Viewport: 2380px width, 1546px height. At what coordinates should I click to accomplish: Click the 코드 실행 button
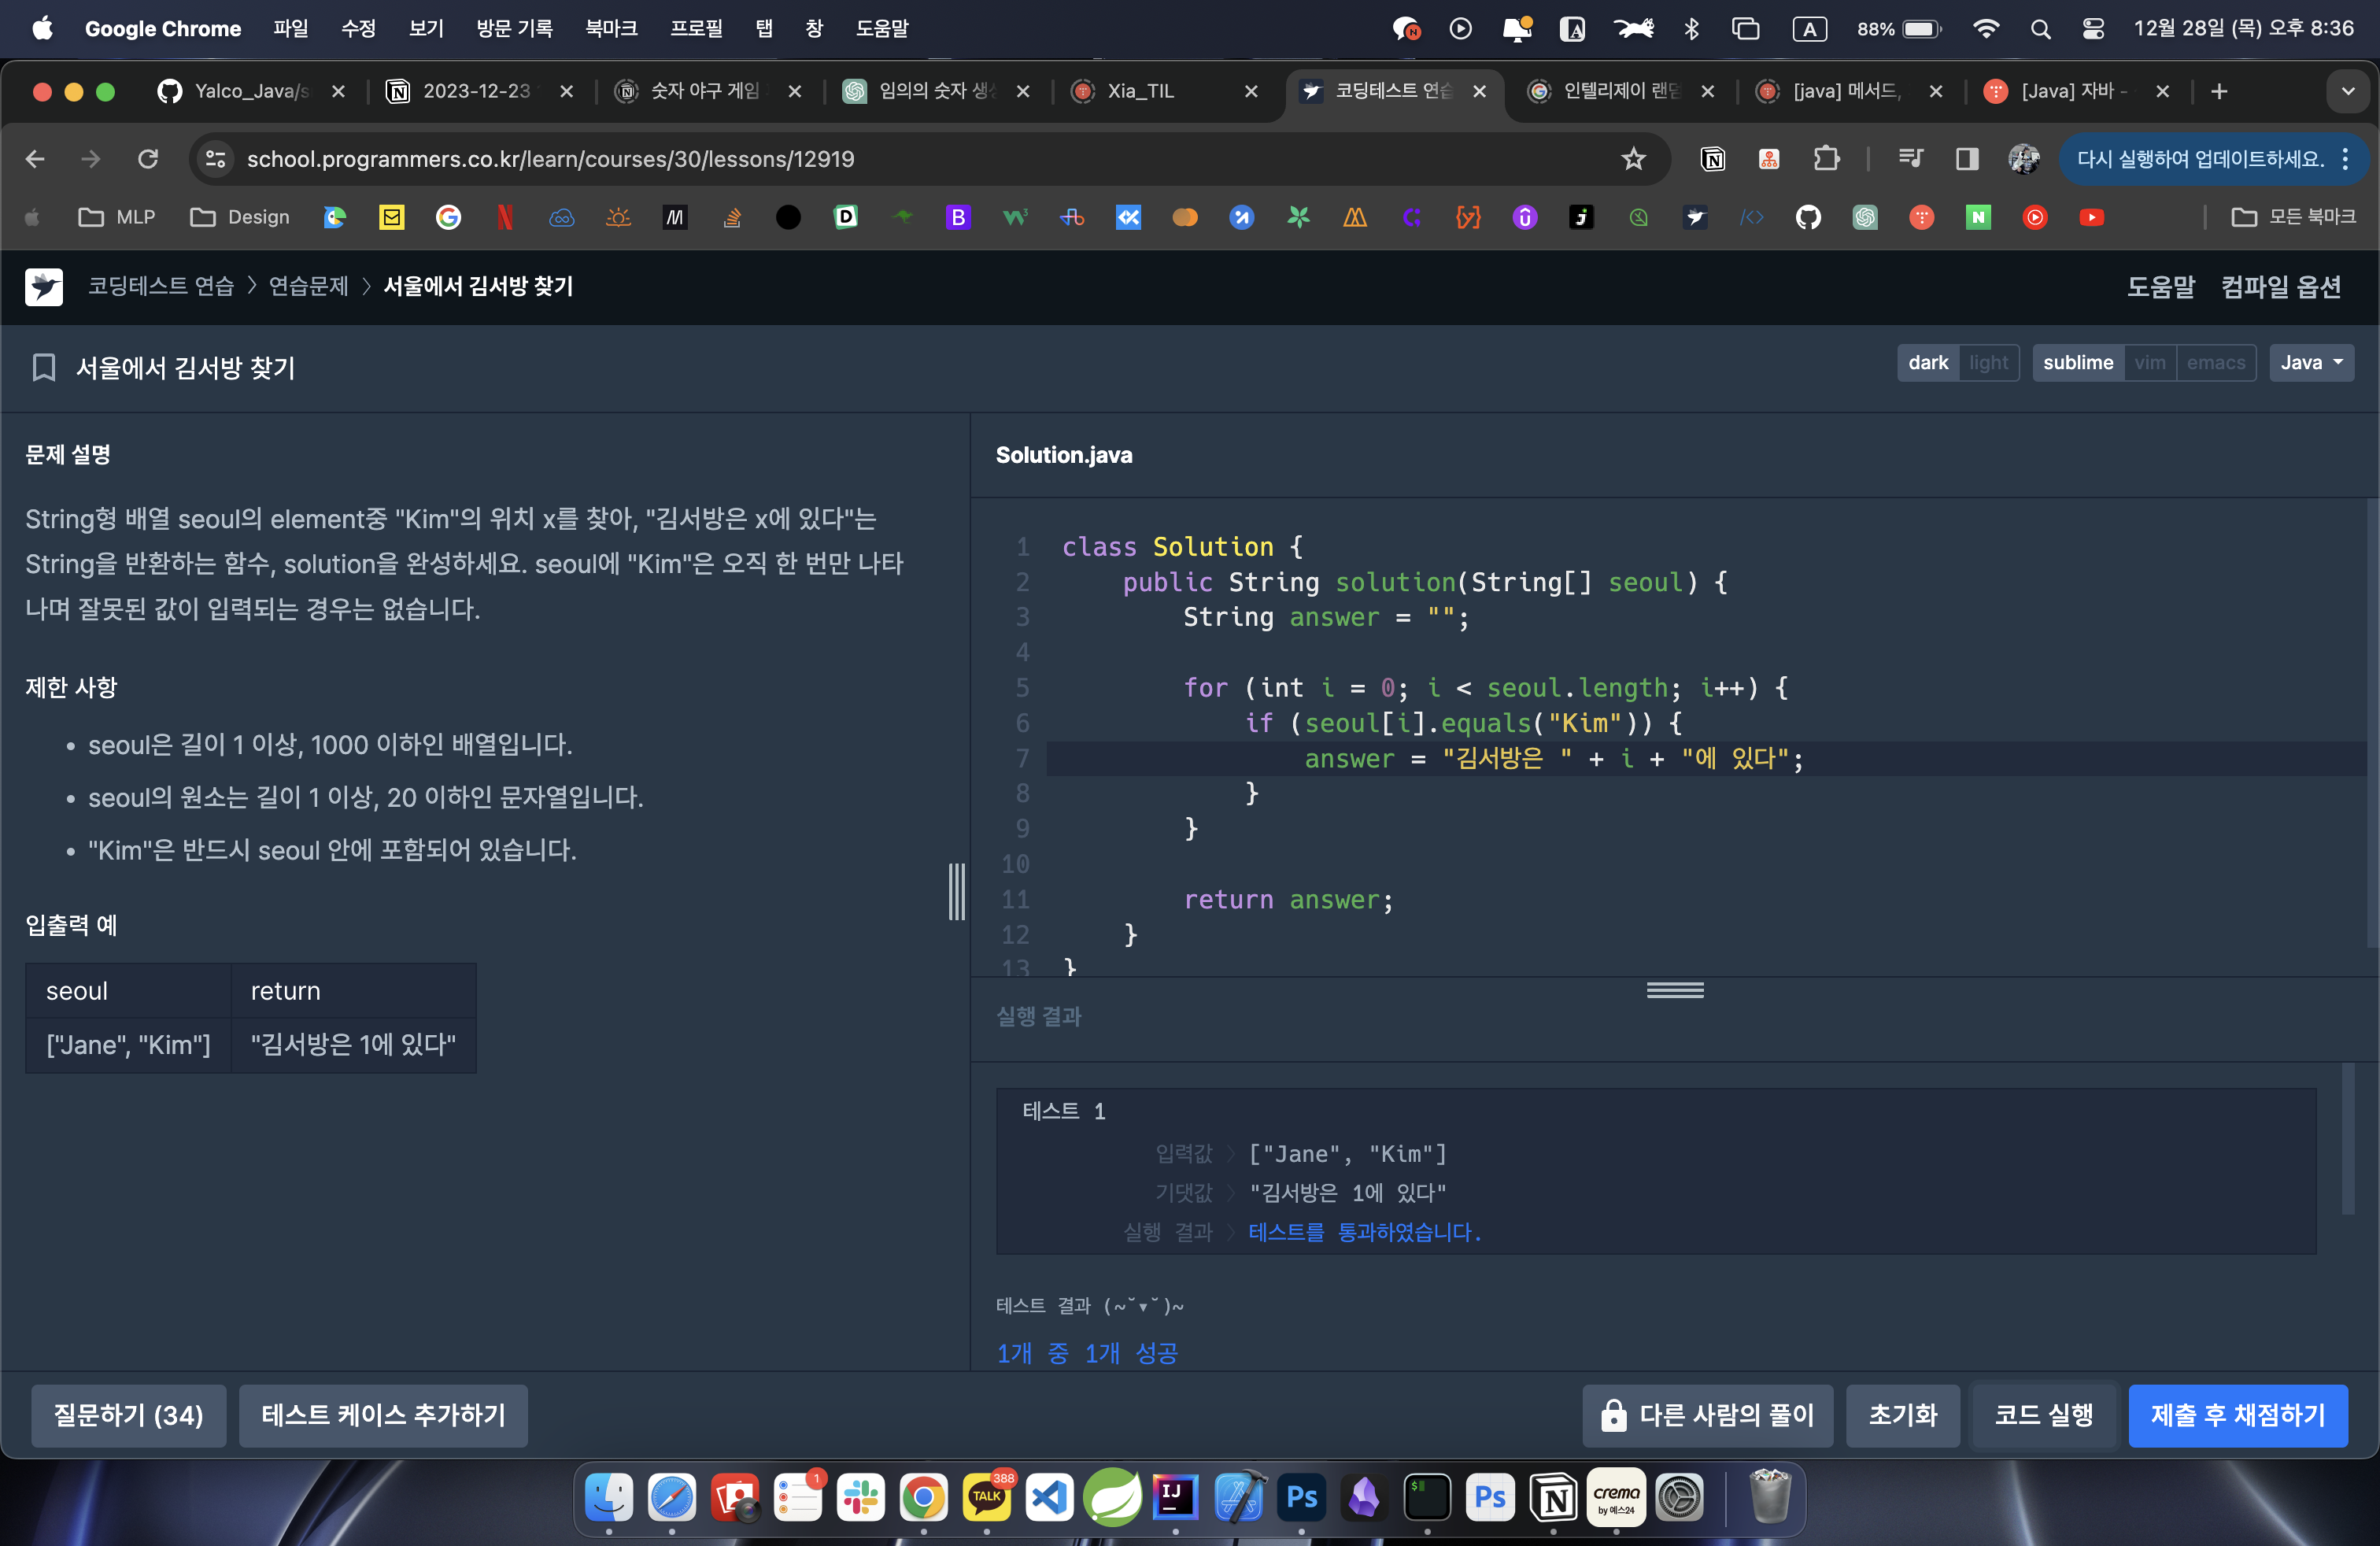tap(2043, 1415)
